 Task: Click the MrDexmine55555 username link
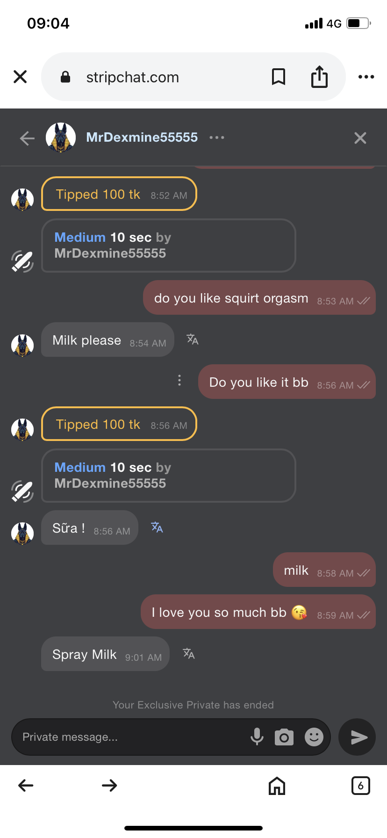tap(142, 137)
